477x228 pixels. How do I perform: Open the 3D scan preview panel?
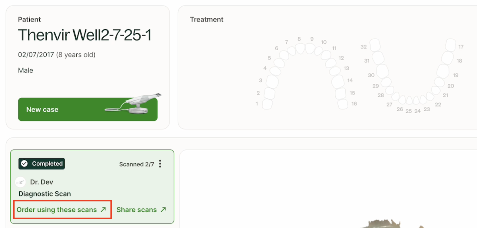pyautogui.click(x=328, y=189)
